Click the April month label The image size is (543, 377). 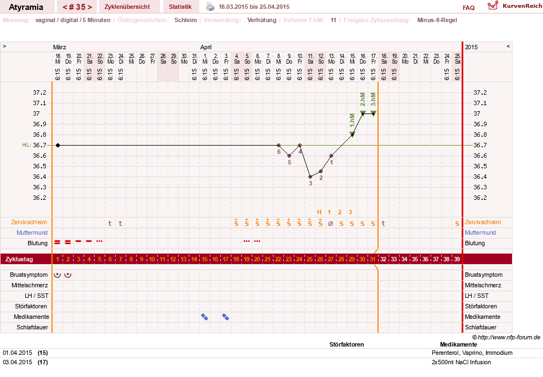[206, 47]
